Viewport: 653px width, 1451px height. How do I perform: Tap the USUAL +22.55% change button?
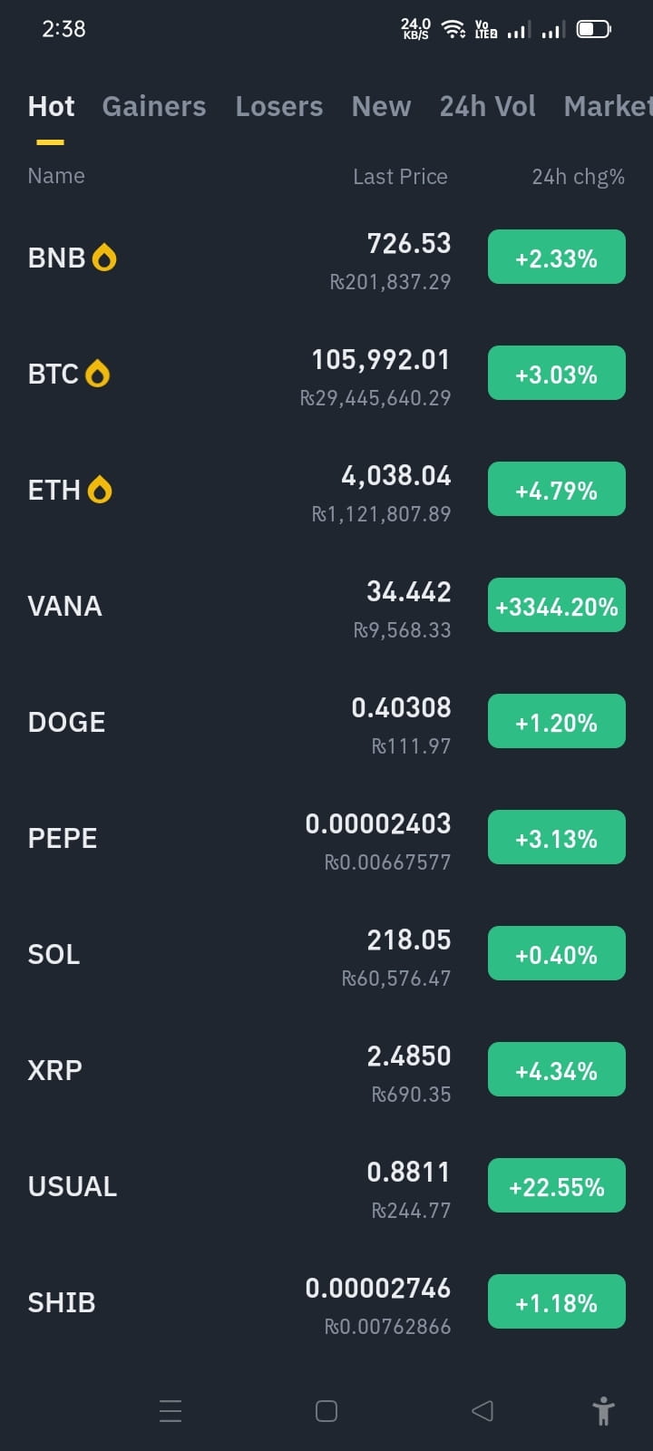(557, 1185)
